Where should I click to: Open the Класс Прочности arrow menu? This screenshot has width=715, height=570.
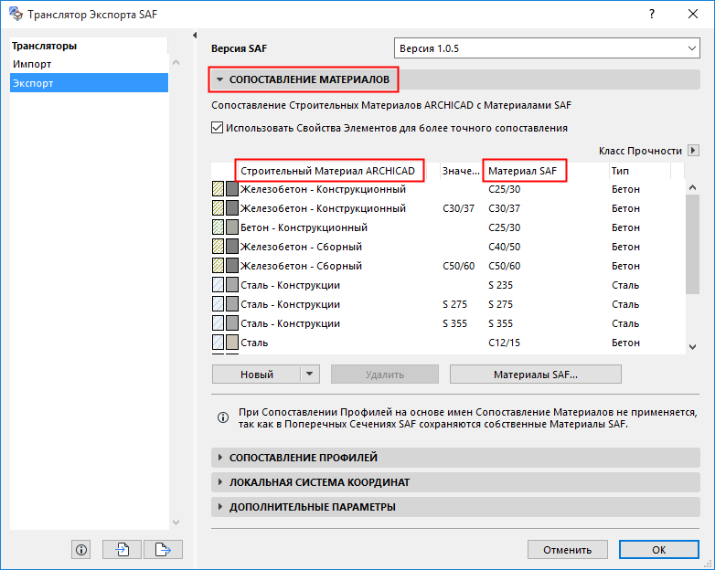(693, 151)
